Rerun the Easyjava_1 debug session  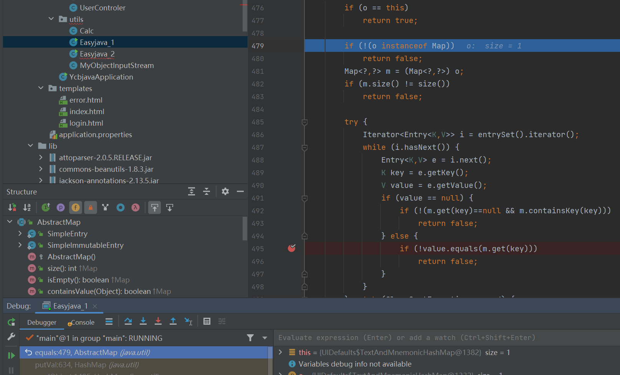point(11,322)
